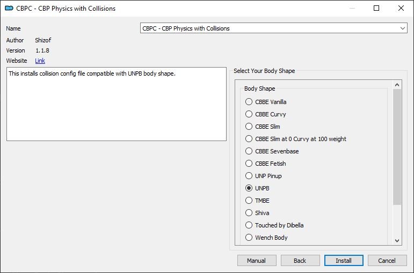Open the Name combo box dropdown arrow

click(x=403, y=28)
